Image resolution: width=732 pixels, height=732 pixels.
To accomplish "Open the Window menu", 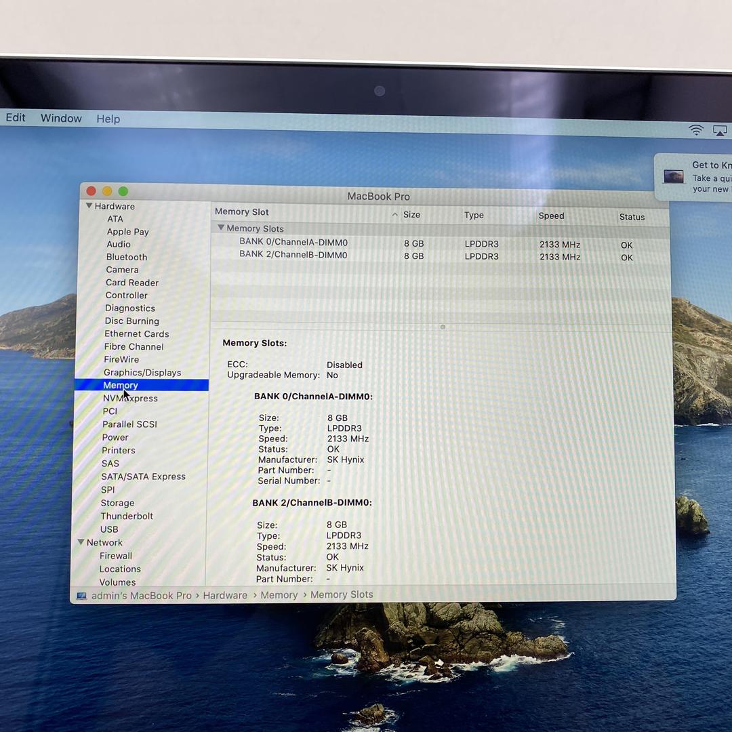I will pyautogui.click(x=61, y=118).
